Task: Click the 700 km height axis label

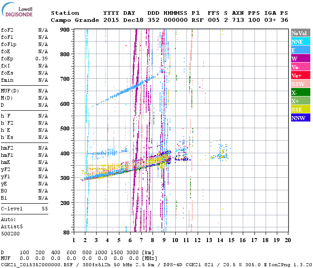Action: tap(65, 79)
